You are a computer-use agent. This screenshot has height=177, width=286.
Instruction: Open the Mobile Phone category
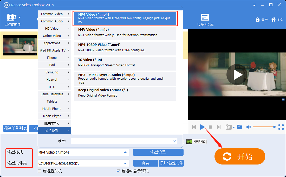point(55,109)
